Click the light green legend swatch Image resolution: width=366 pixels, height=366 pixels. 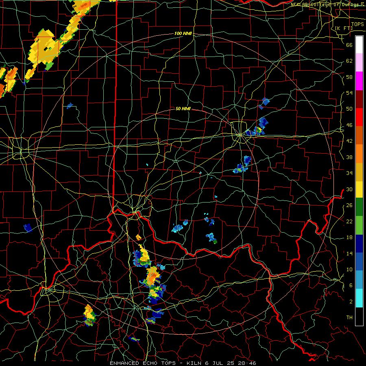pos(359,225)
